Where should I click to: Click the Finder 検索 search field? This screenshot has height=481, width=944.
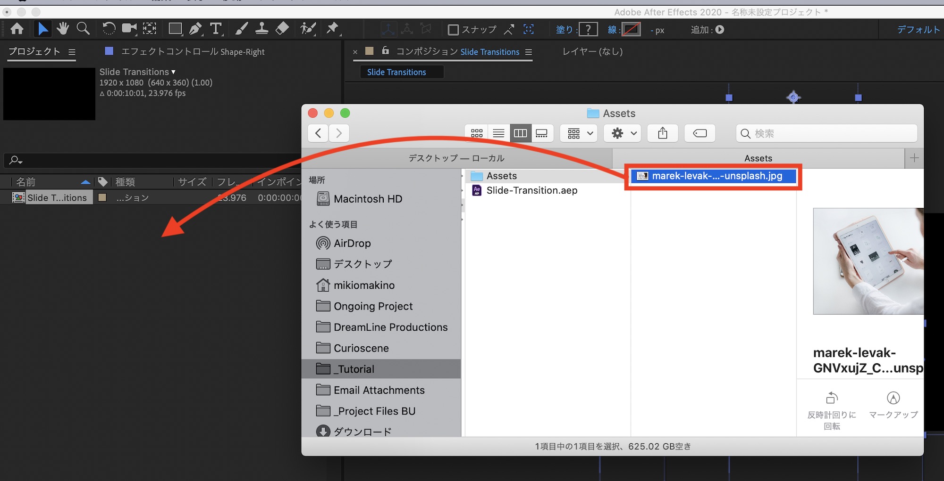tap(826, 133)
